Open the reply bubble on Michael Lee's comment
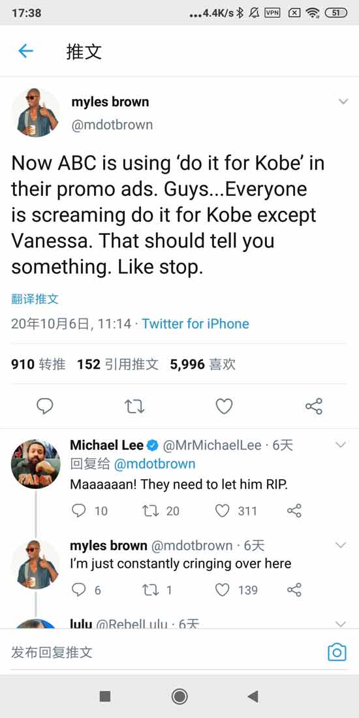This screenshot has height=718, width=359. 79,510
